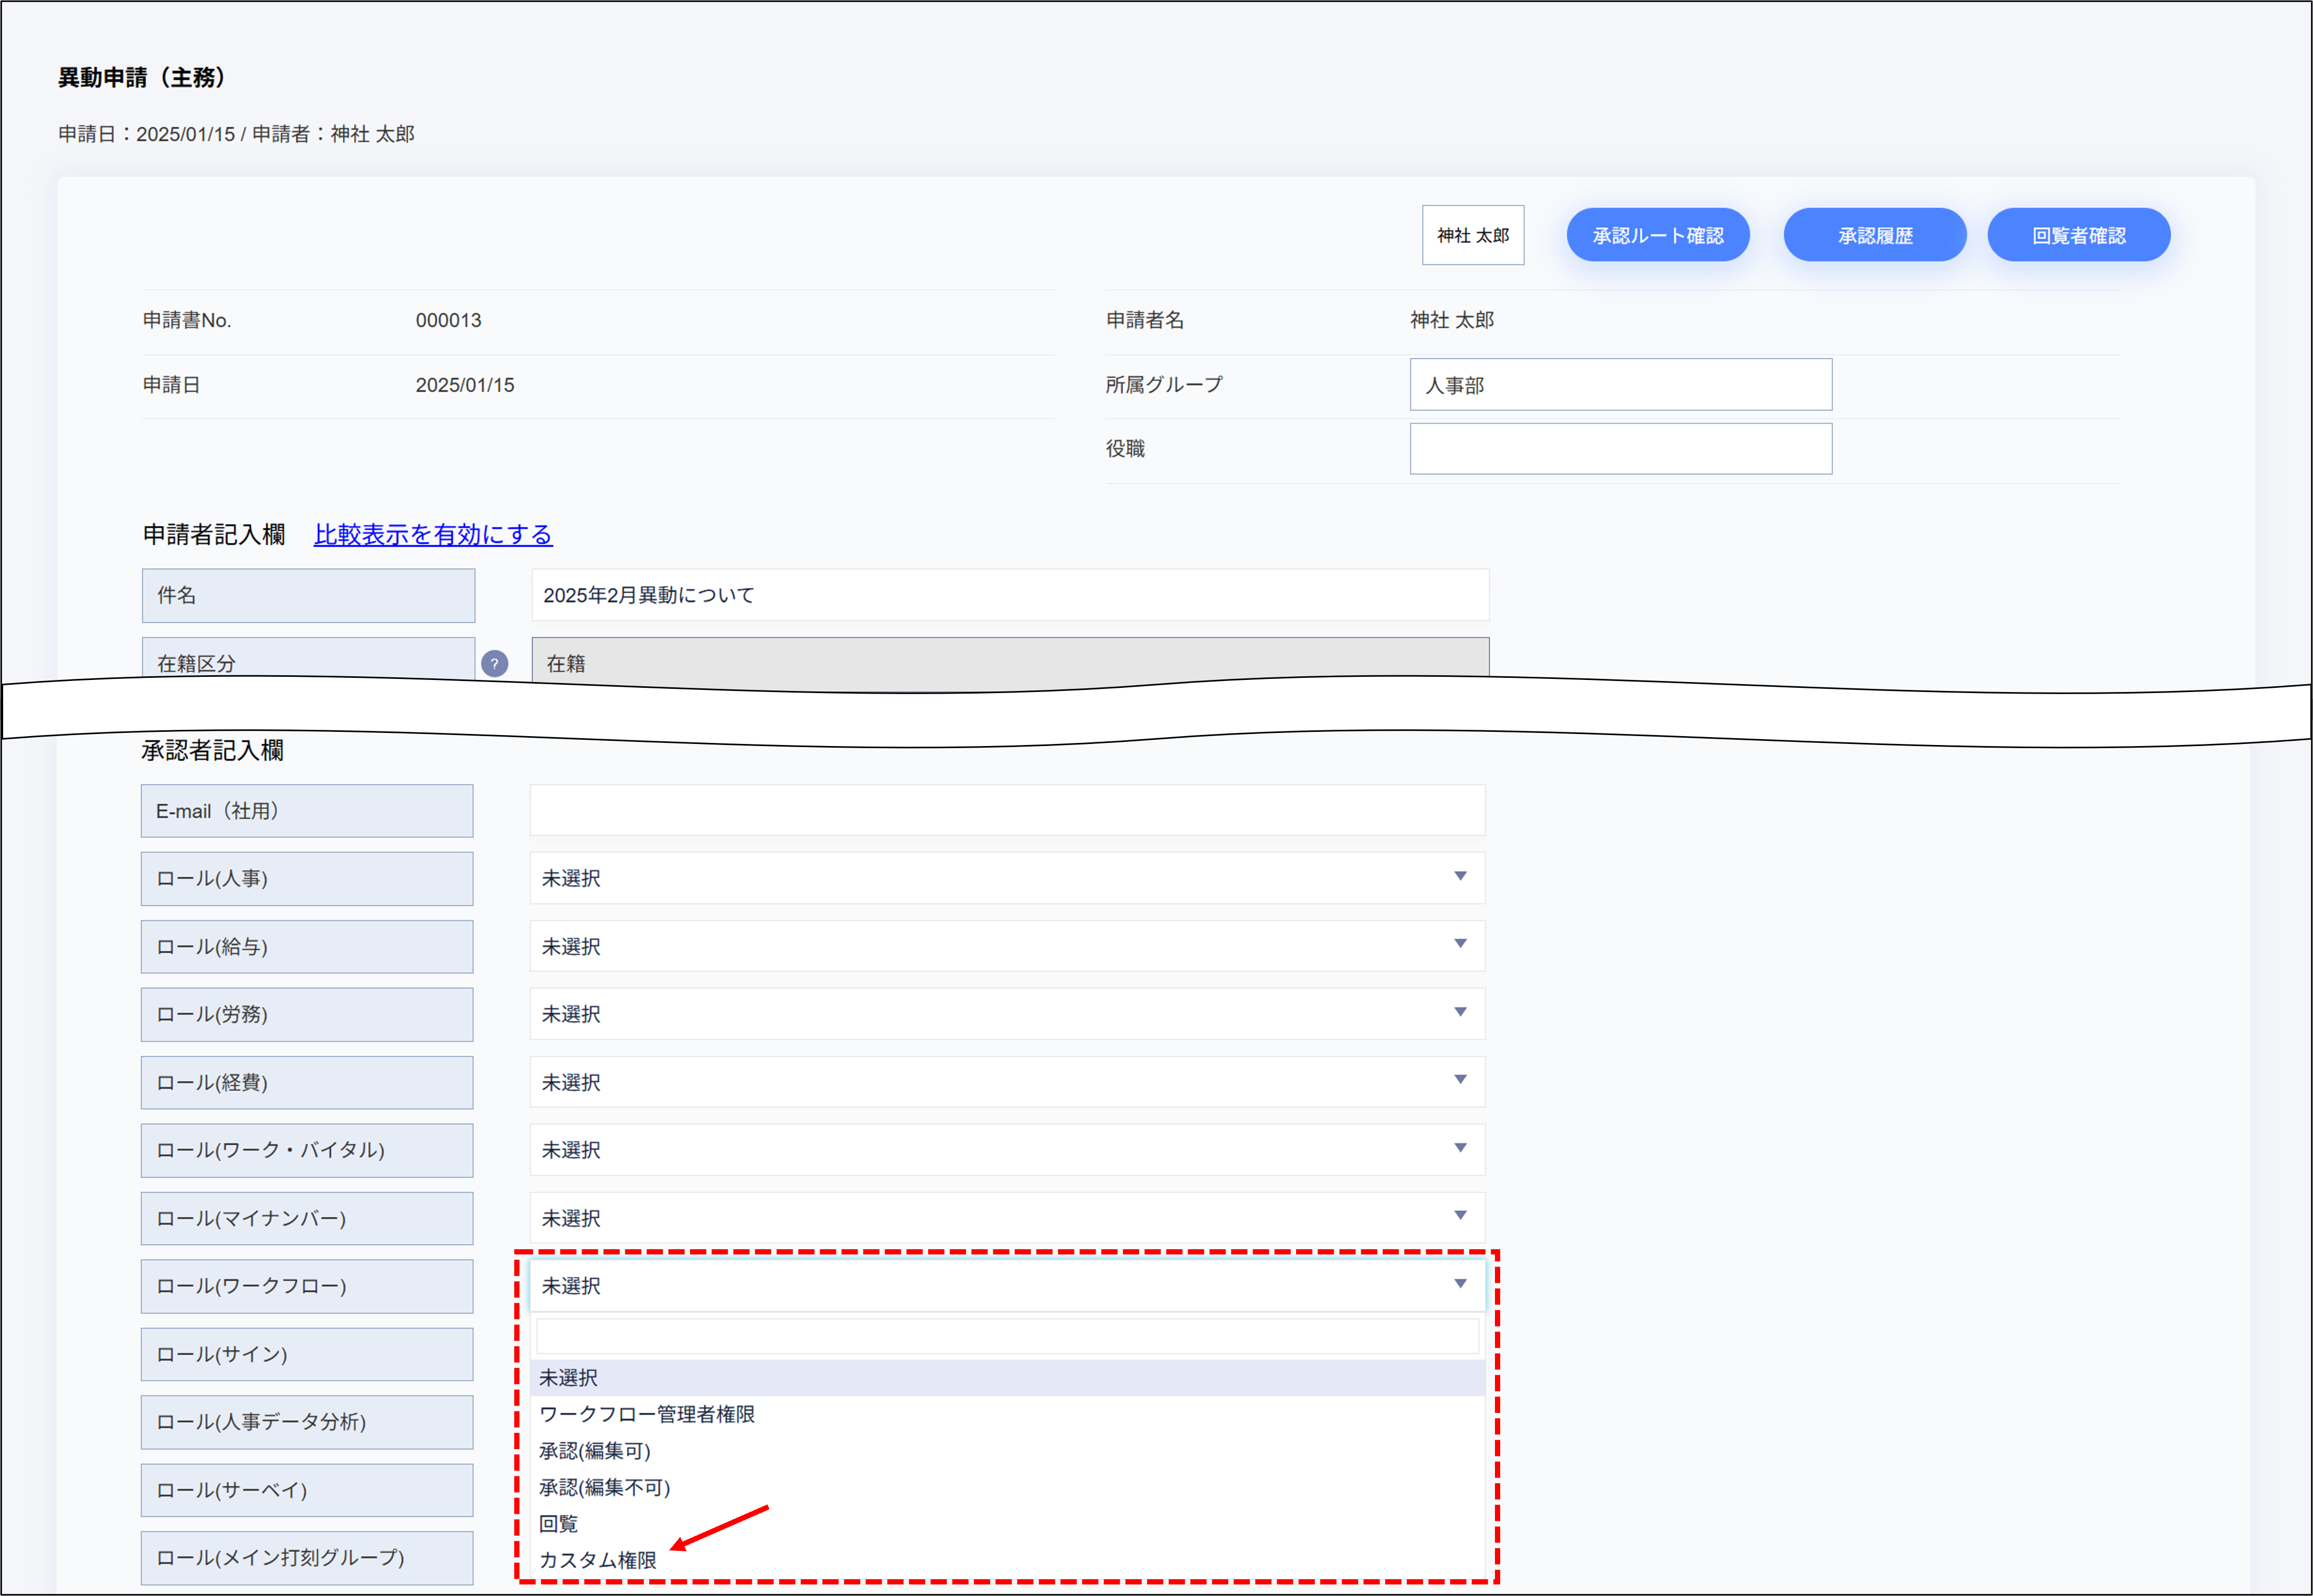Collapse the ロール(ワークフロー) dropdown arrow
Screen dimensions: 2313x1596
point(1460,1284)
